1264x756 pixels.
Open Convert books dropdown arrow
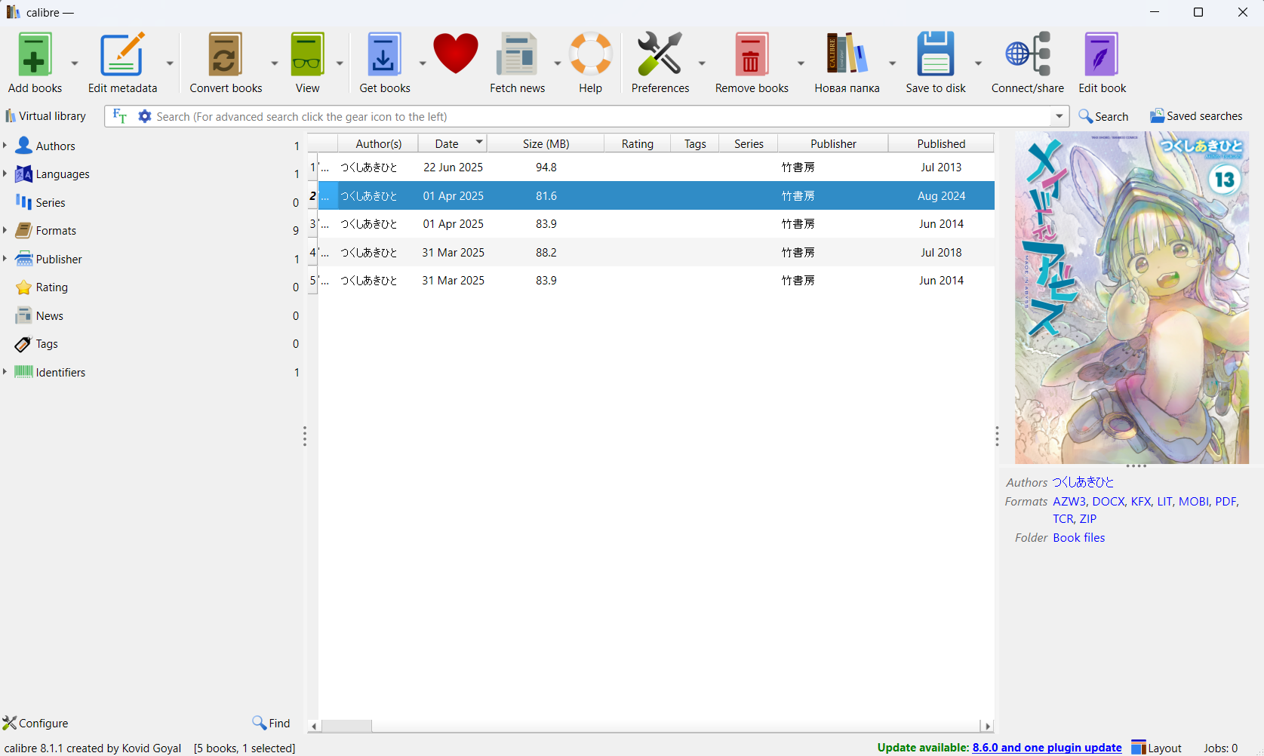pyautogui.click(x=275, y=63)
